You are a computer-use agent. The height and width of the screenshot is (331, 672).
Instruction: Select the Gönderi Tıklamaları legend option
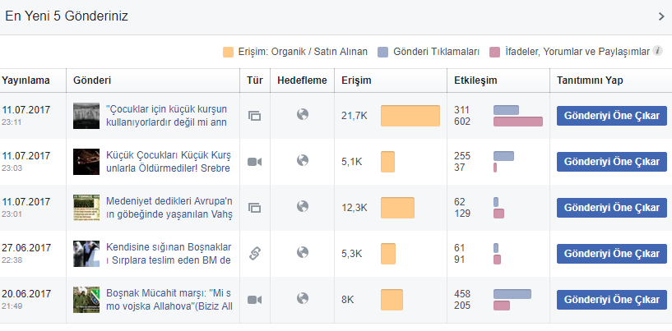[428, 52]
